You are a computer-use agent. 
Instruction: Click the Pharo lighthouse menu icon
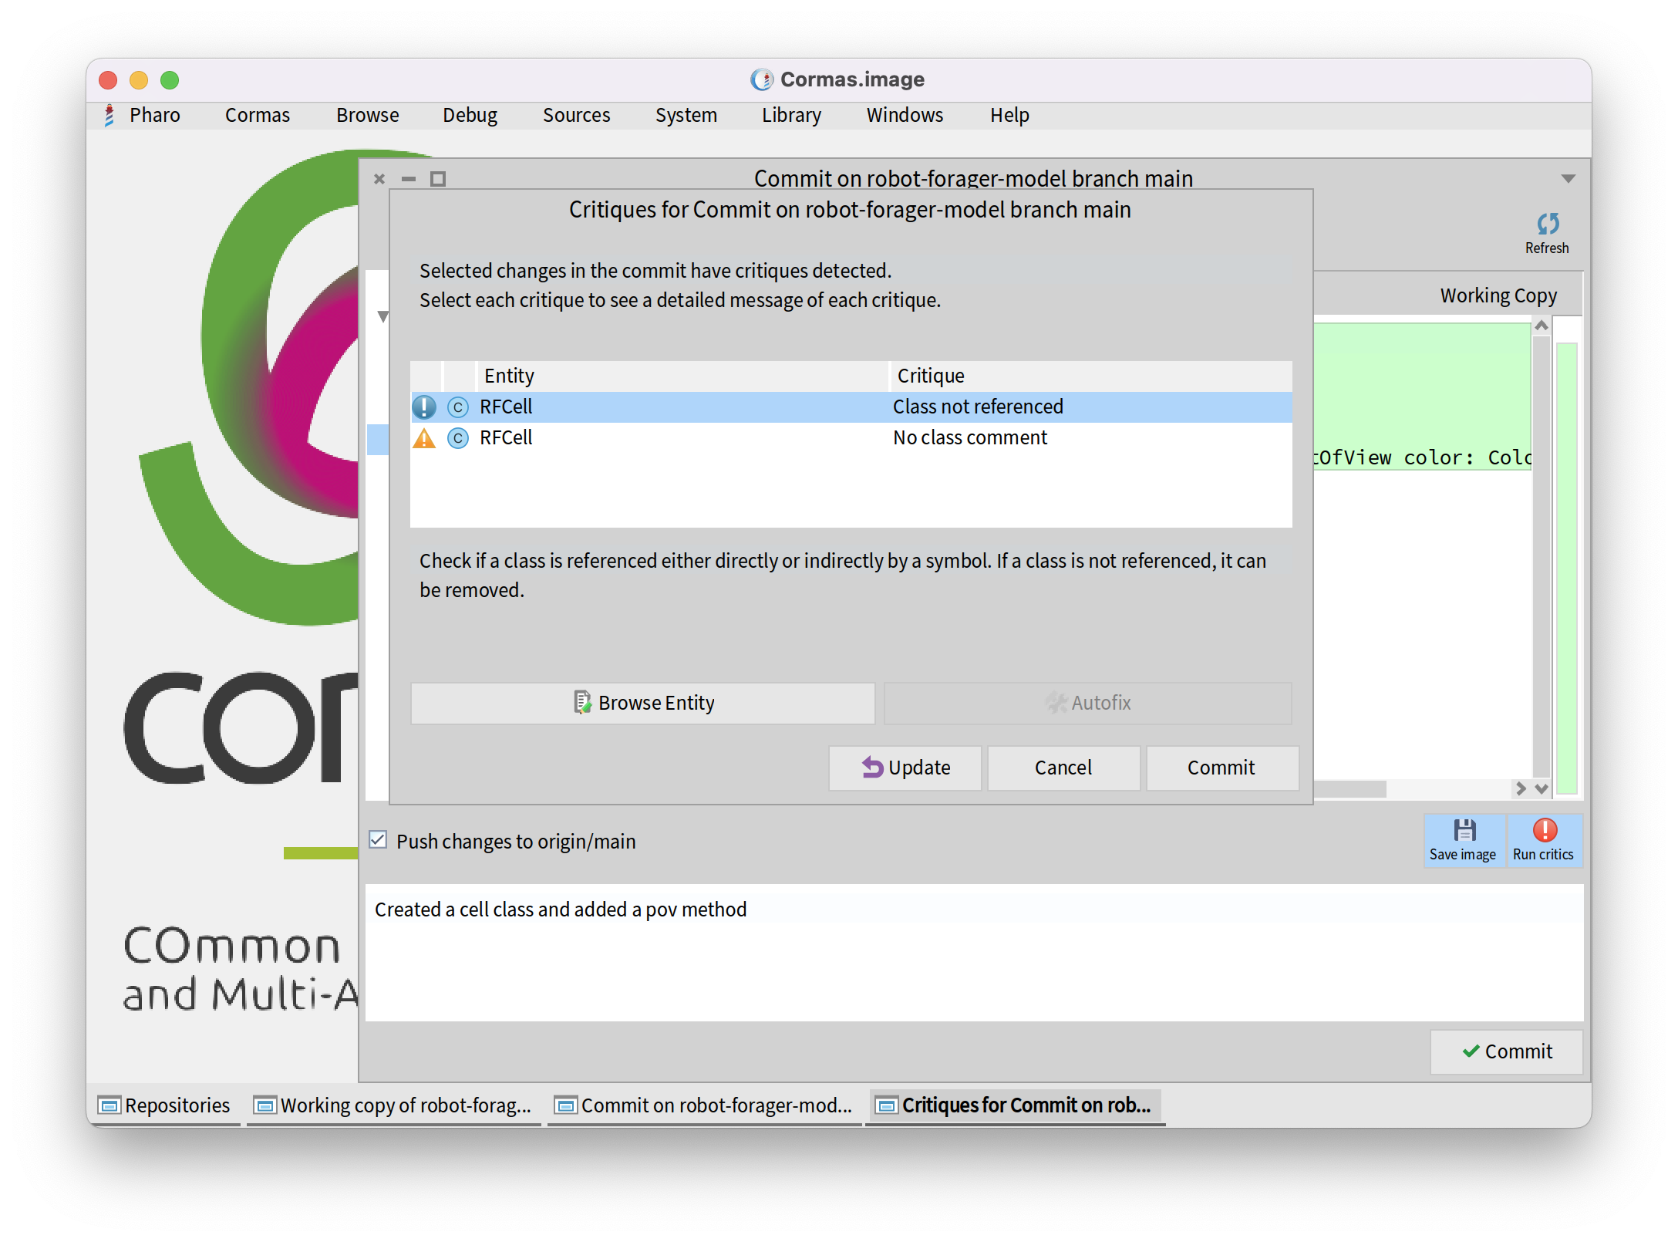110,116
